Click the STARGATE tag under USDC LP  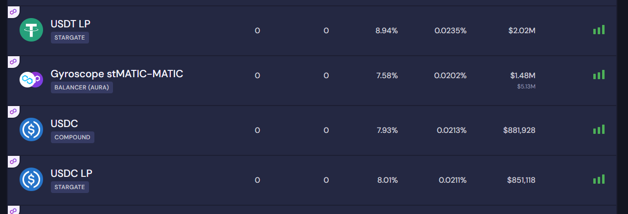click(70, 187)
